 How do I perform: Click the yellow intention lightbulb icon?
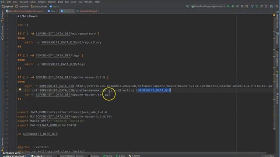click(20, 90)
